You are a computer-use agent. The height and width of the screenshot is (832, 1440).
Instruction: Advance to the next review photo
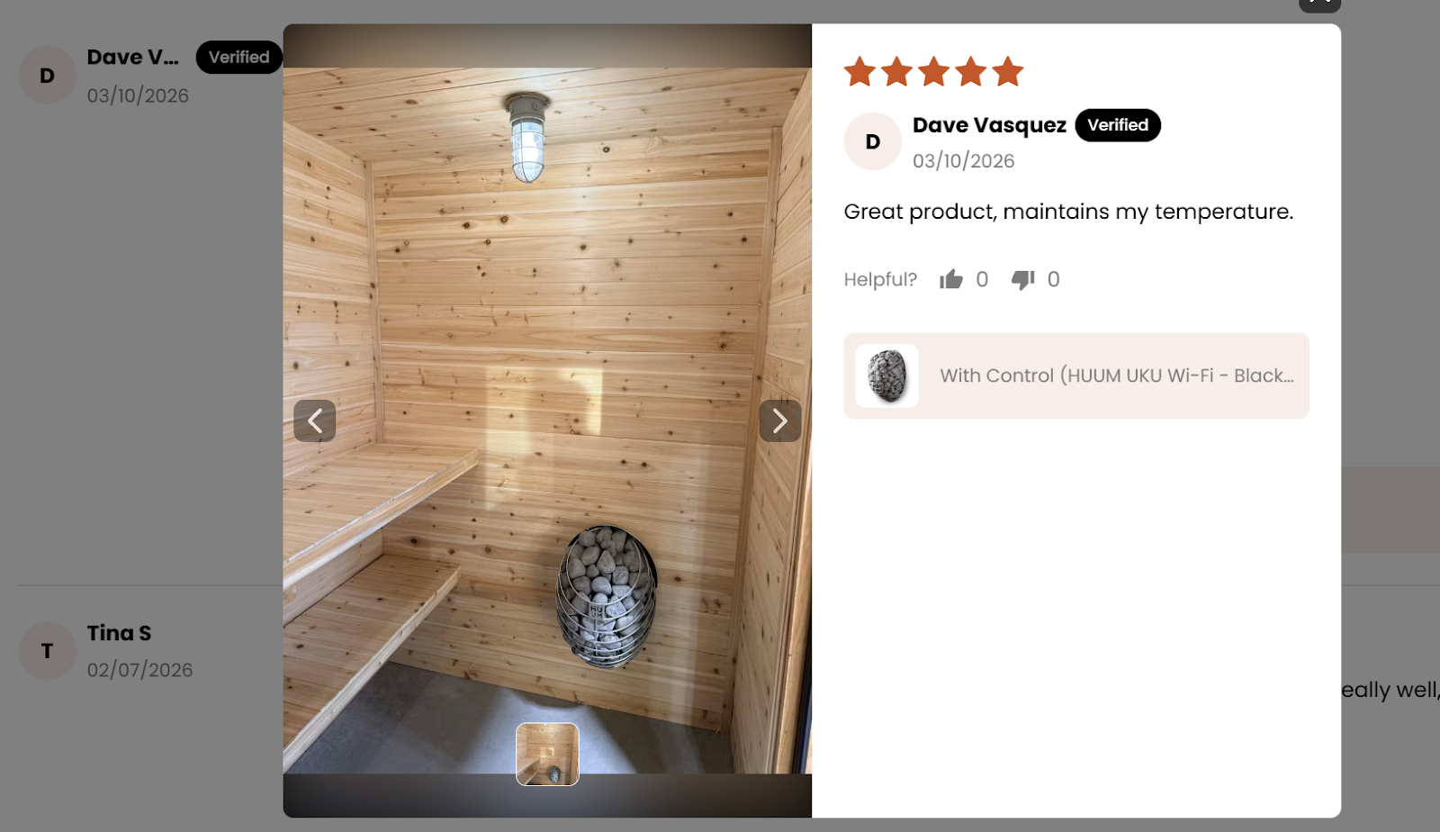[x=780, y=421]
